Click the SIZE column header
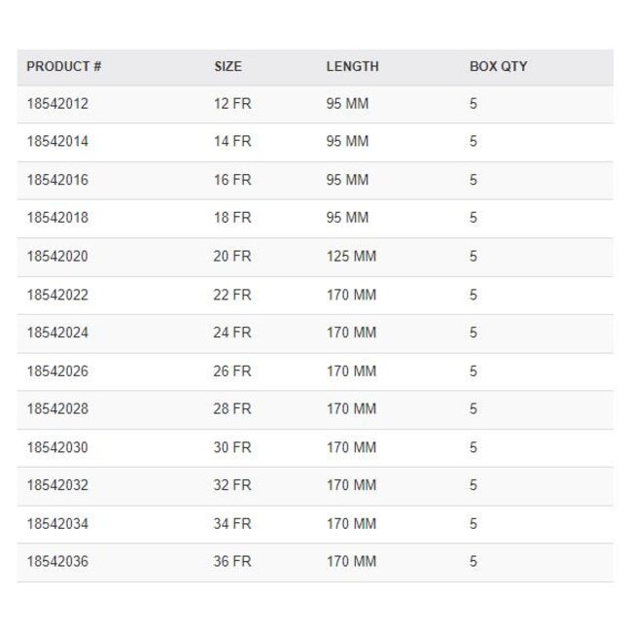Viewport: 632px width, 632px height. [228, 67]
